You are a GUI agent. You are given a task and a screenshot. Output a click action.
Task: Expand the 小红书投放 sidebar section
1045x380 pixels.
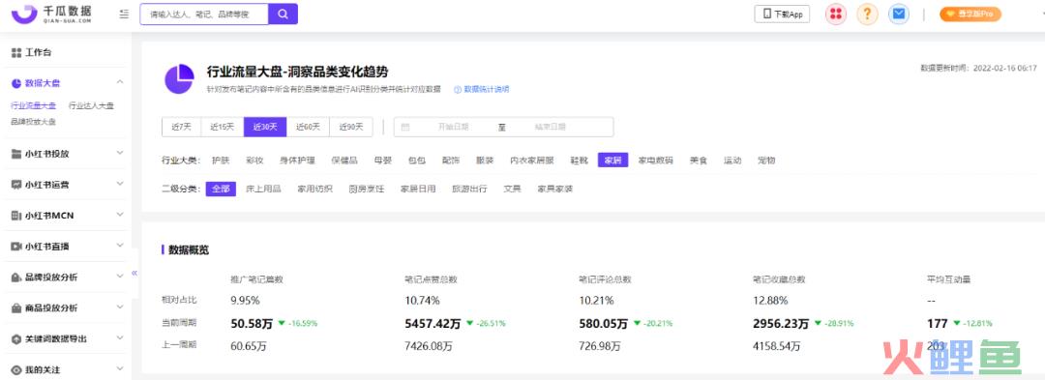[x=120, y=153]
